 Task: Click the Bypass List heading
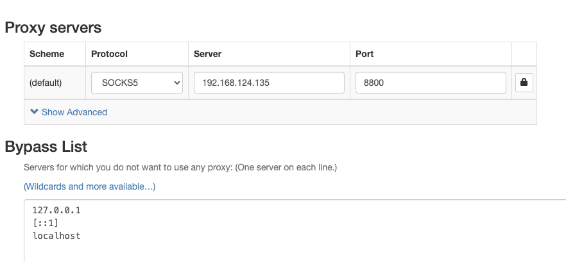(46, 147)
